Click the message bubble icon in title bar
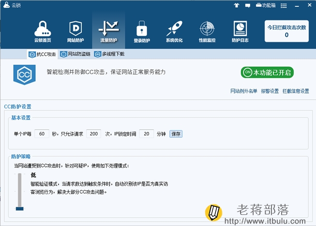The width and height of the screenshot is (316, 226). [x=248, y=6]
